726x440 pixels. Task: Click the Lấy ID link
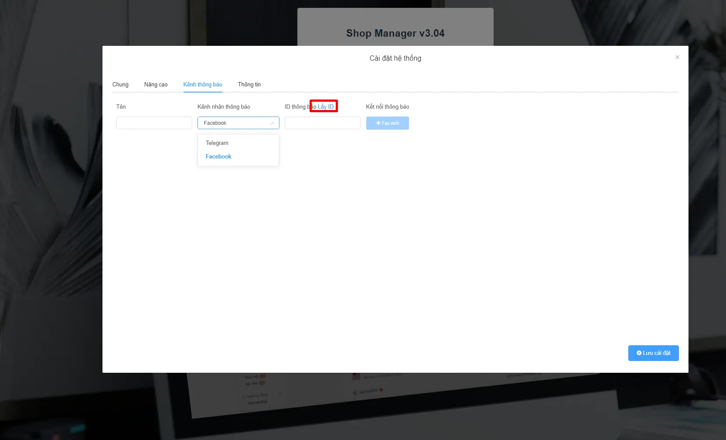(x=326, y=107)
